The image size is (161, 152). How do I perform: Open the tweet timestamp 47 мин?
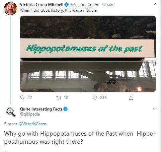pyautogui.click(x=108, y=5)
